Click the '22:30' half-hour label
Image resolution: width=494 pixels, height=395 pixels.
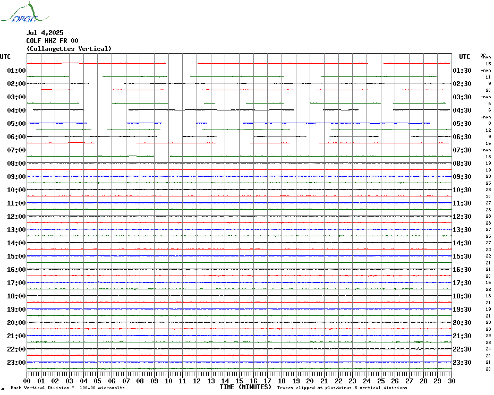click(462, 349)
